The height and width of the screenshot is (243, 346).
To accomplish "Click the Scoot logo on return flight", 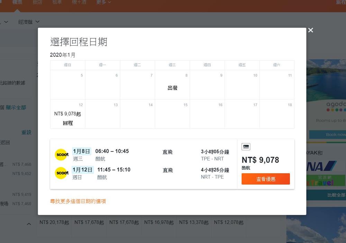I will [62, 173].
